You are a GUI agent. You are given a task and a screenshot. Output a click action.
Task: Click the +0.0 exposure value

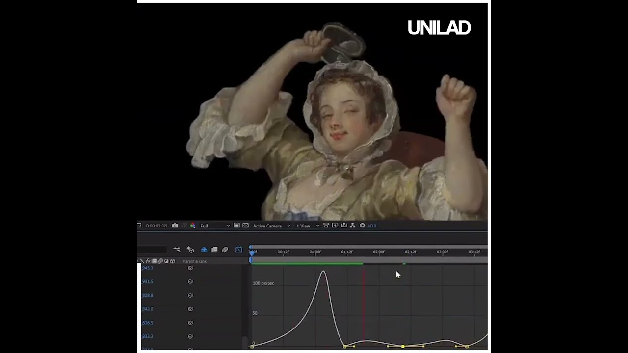pos(372,226)
